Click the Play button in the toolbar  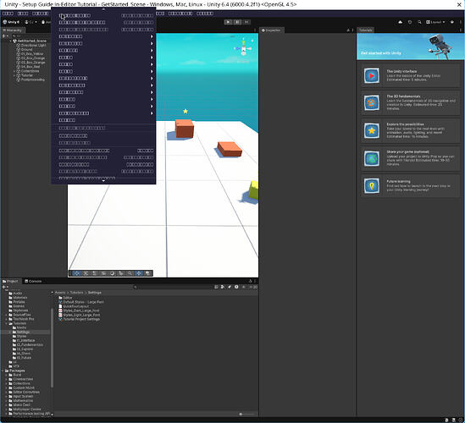pos(228,22)
